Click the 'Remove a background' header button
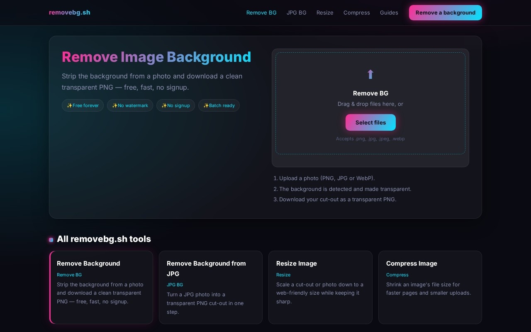This screenshot has height=332, width=531. (x=446, y=12)
